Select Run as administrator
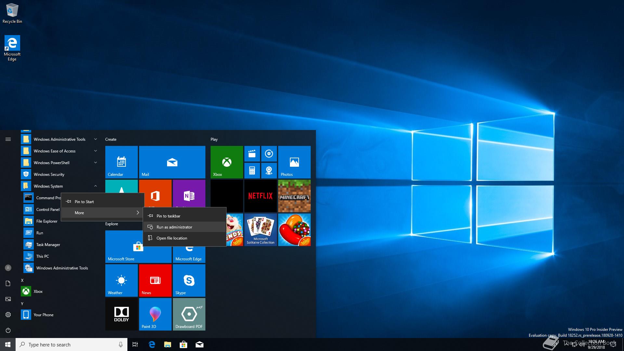Image resolution: width=624 pixels, height=351 pixels. click(185, 227)
